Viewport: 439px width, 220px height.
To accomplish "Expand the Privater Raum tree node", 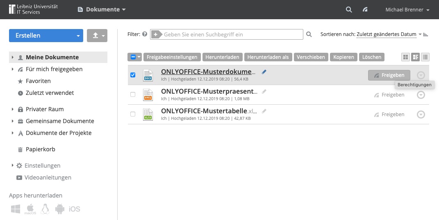I will pos(13,109).
